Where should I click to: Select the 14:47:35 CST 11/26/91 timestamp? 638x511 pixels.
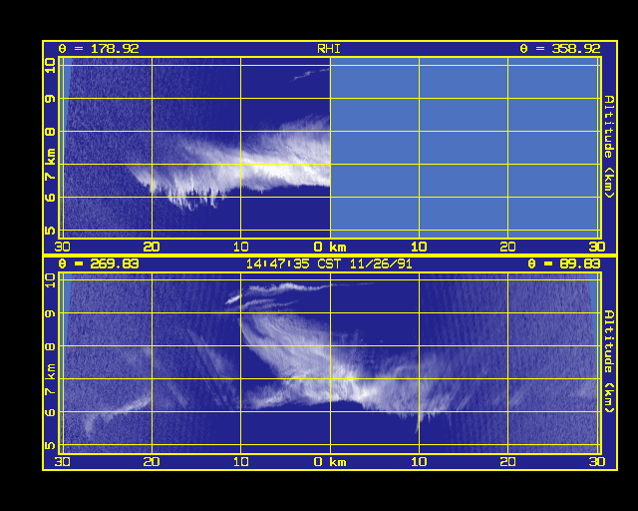[329, 263]
